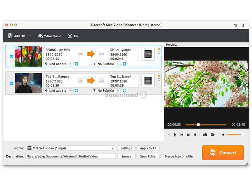Open the Clip tool

click(x=73, y=36)
